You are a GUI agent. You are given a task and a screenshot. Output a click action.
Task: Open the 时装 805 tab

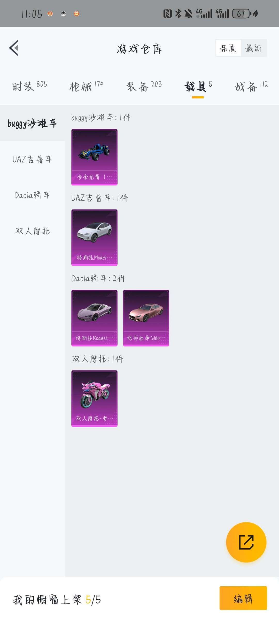29,86
